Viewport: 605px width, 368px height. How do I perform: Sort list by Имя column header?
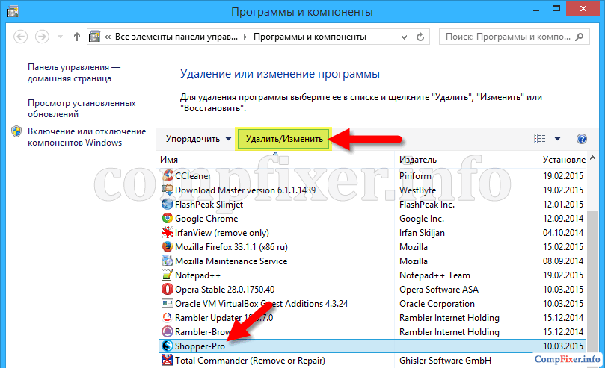(277, 160)
